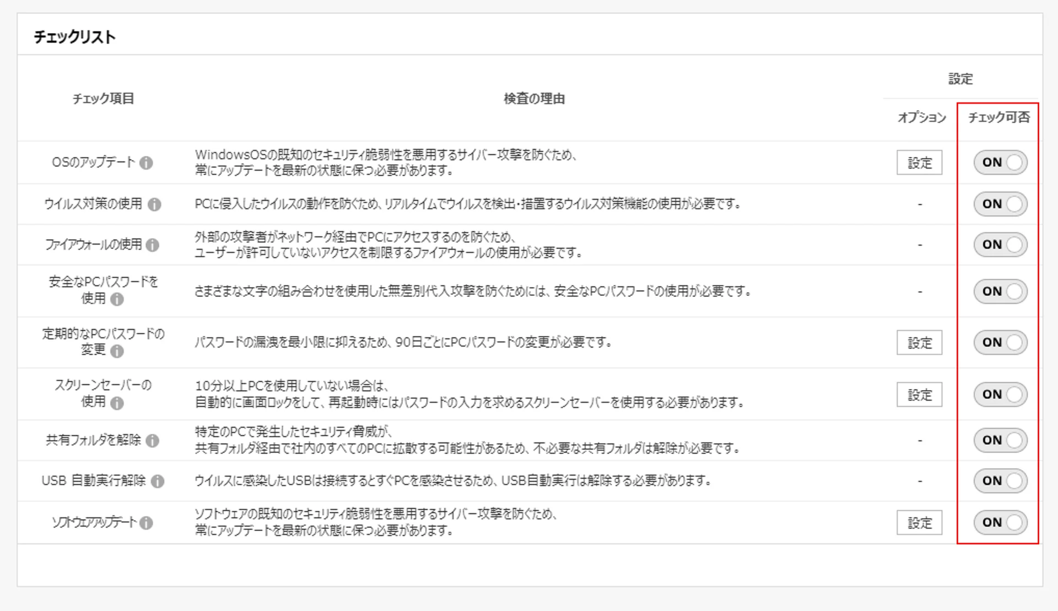Show info for 定期的なPCパスワードの変更
1058x611 pixels.
(117, 351)
